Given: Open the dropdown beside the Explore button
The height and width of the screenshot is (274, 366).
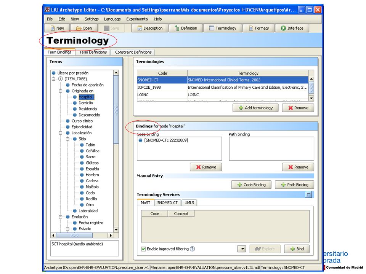Looking at the screenshot, I should tap(242, 249).
